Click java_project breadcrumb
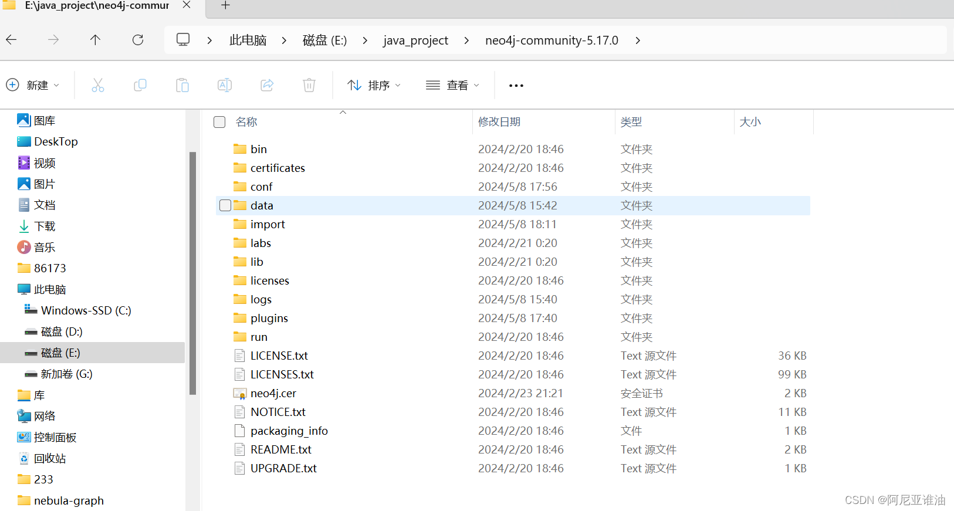The width and height of the screenshot is (954, 511). pyautogui.click(x=415, y=40)
